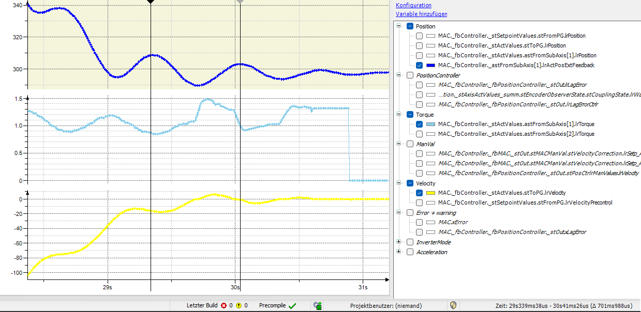Click the security shield icon in status bar
The height and width of the screenshot is (312, 641).
[453, 306]
